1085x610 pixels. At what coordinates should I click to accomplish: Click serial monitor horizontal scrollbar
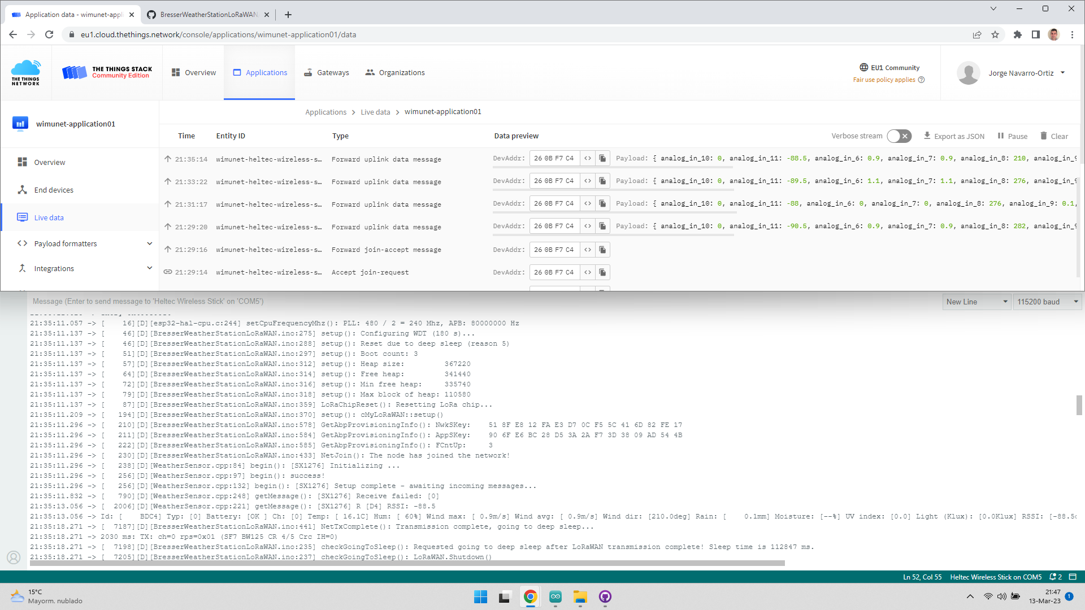[407, 563]
